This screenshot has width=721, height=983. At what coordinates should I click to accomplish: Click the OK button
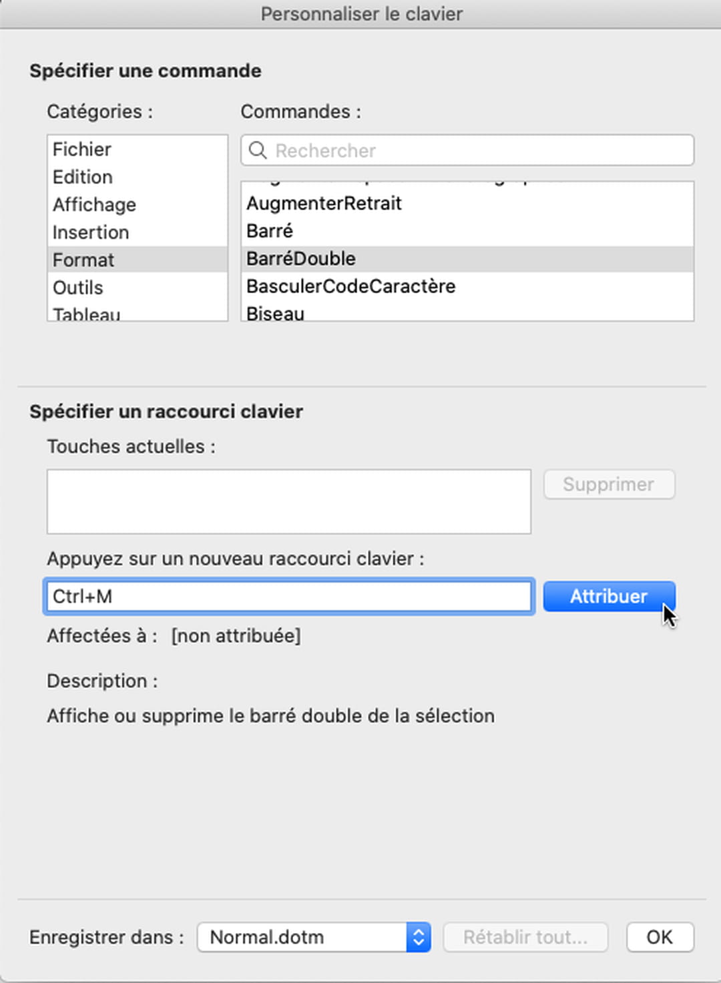click(x=660, y=937)
